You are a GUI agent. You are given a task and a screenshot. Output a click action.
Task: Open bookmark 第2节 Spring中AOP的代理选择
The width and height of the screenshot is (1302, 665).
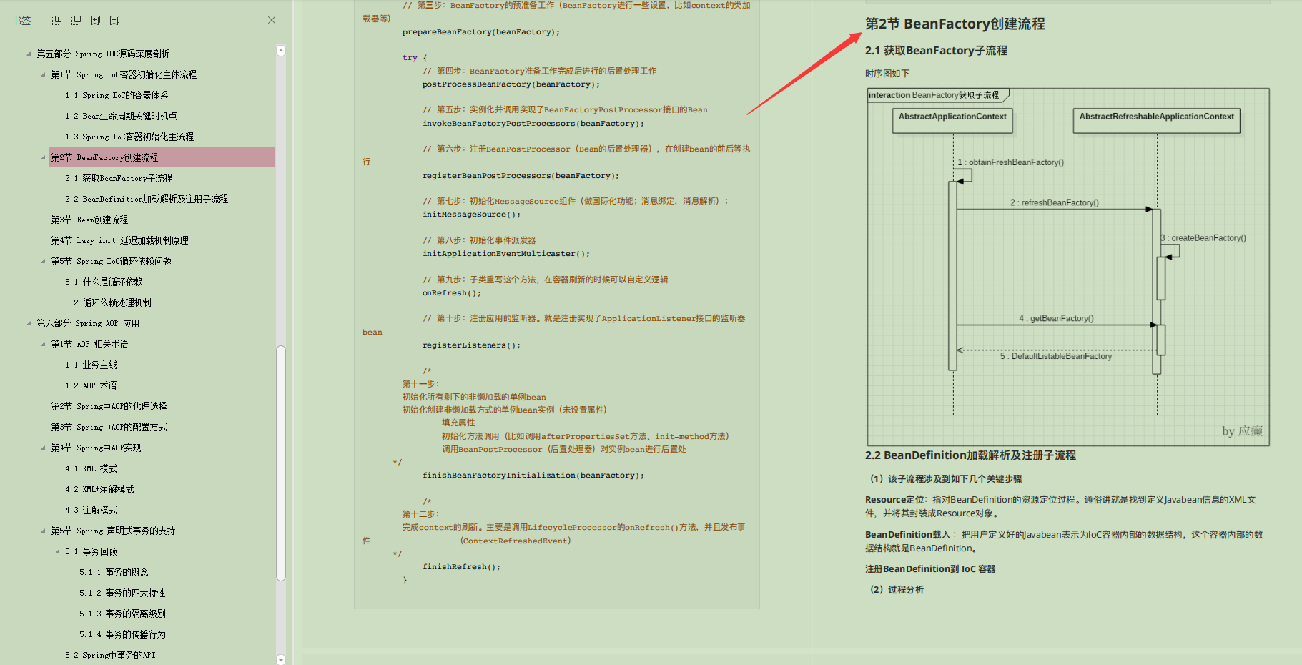point(109,406)
